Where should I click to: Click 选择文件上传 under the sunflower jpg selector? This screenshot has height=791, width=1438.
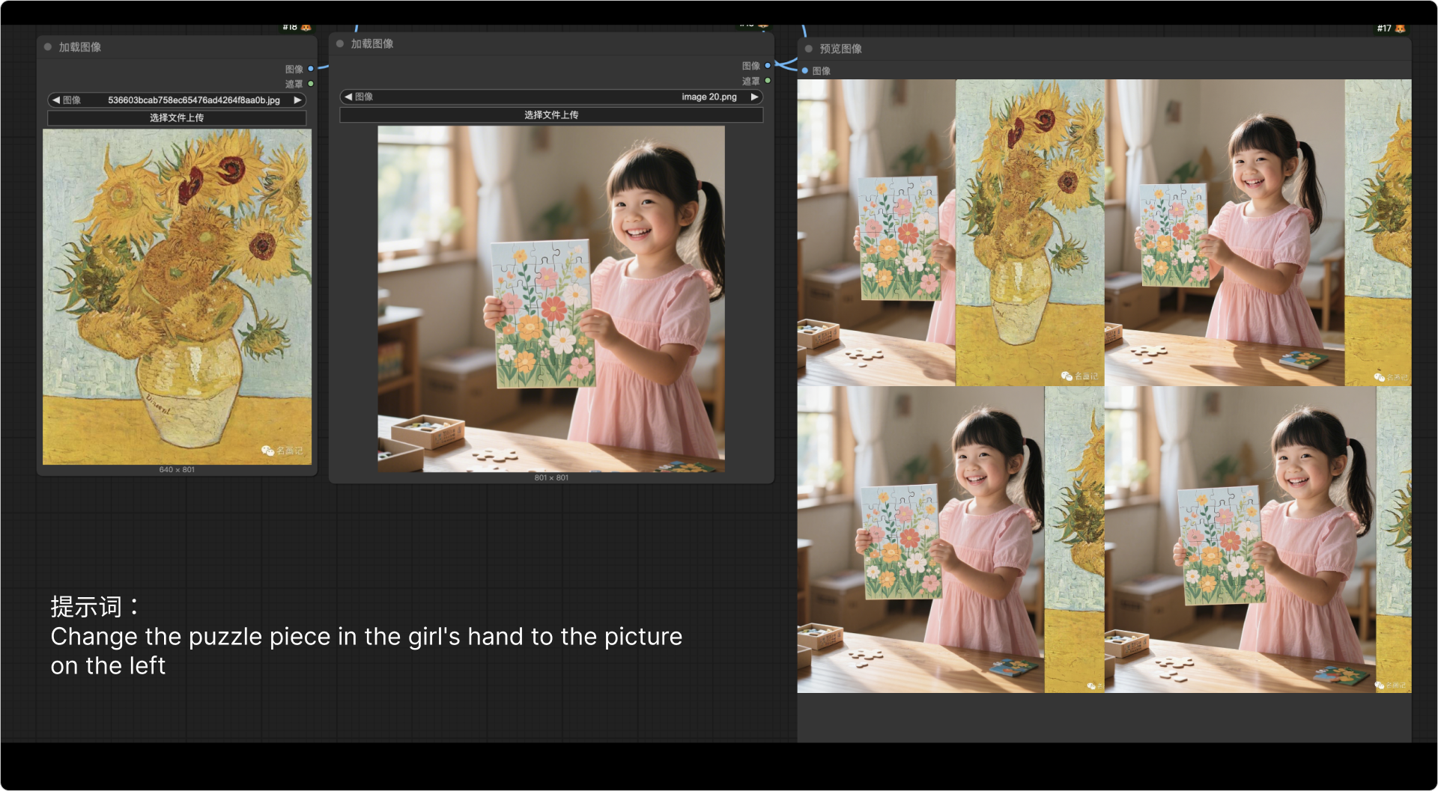177,118
